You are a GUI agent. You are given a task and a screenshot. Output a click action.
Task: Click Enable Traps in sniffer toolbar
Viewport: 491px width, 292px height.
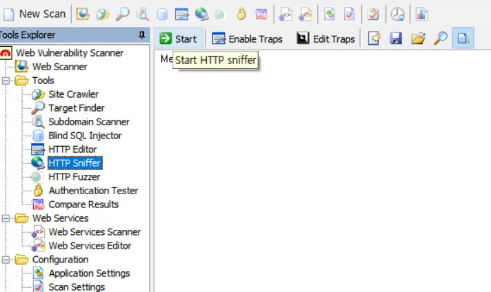(x=248, y=39)
